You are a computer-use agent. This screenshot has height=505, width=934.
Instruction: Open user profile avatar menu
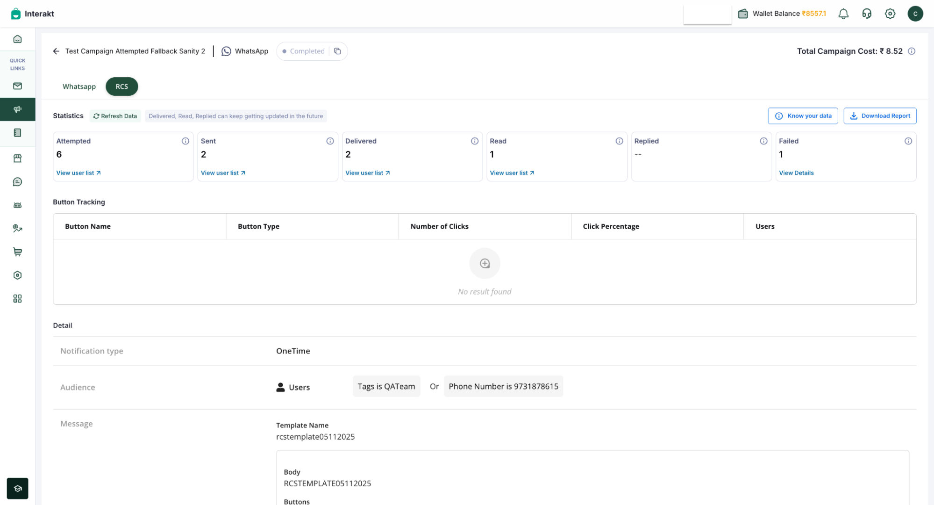tap(915, 14)
